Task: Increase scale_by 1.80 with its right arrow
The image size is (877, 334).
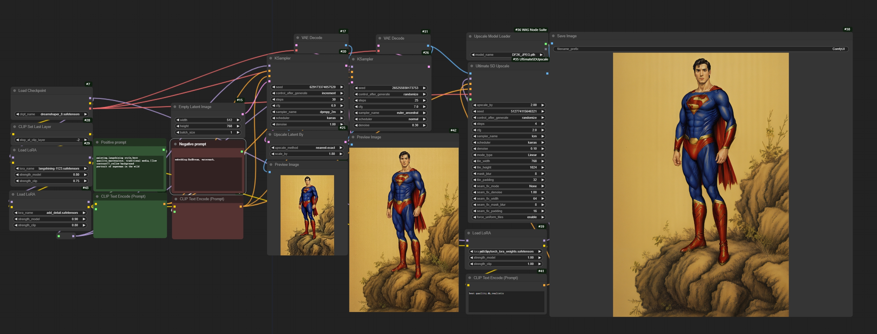Action: pyautogui.click(x=340, y=154)
